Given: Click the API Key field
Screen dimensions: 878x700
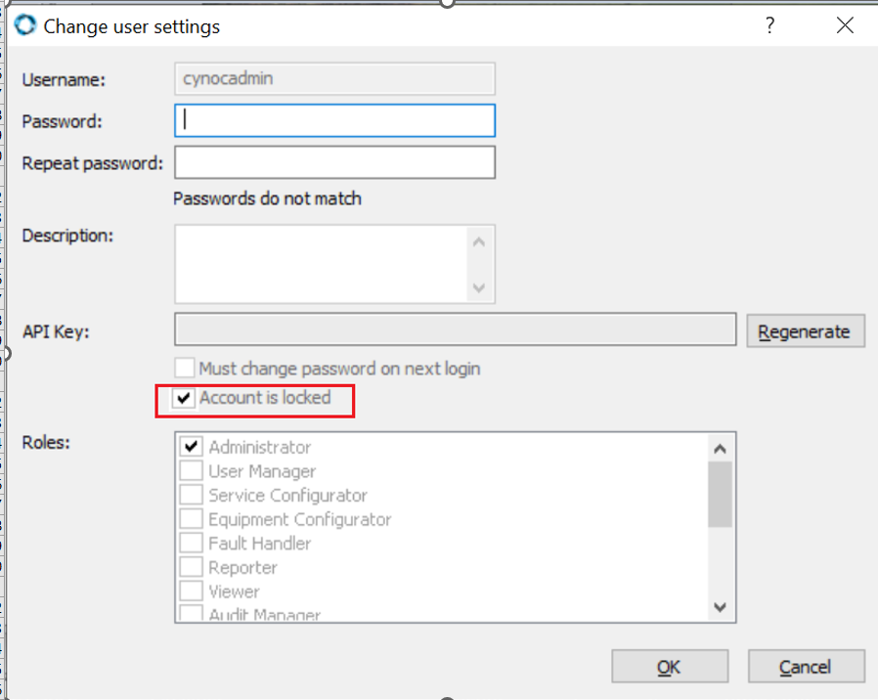Looking at the screenshot, I should [x=456, y=329].
